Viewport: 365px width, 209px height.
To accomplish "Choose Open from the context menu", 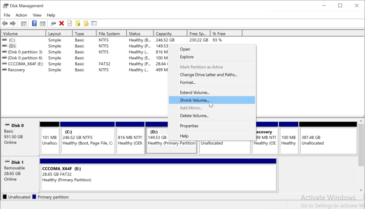I will coord(212,49).
